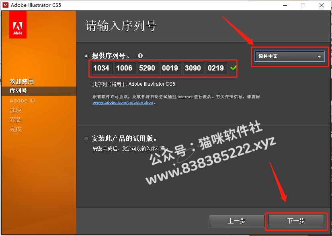Click the 上一步 button

click(236, 221)
